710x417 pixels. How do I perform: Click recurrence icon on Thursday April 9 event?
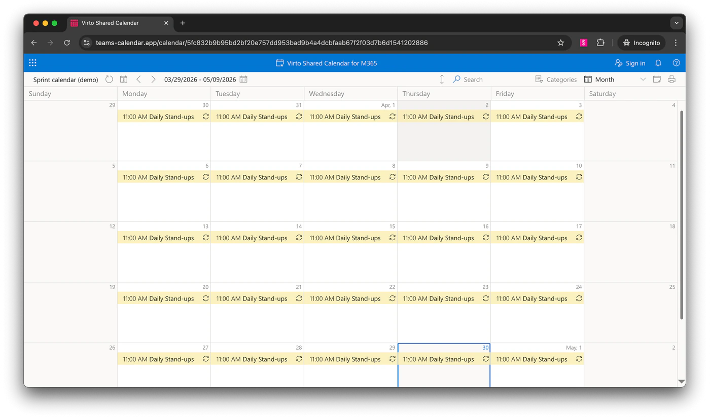click(485, 177)
